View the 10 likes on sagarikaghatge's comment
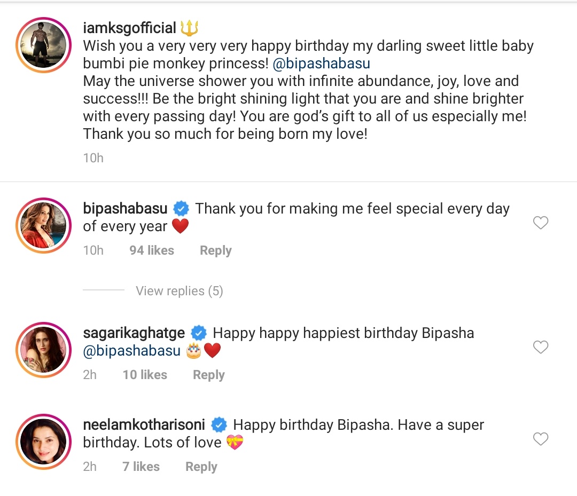 [145, 375]
